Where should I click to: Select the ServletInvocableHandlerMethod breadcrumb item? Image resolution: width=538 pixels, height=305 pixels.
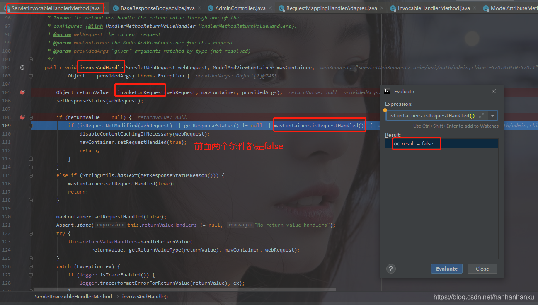[x=73, y=297]
